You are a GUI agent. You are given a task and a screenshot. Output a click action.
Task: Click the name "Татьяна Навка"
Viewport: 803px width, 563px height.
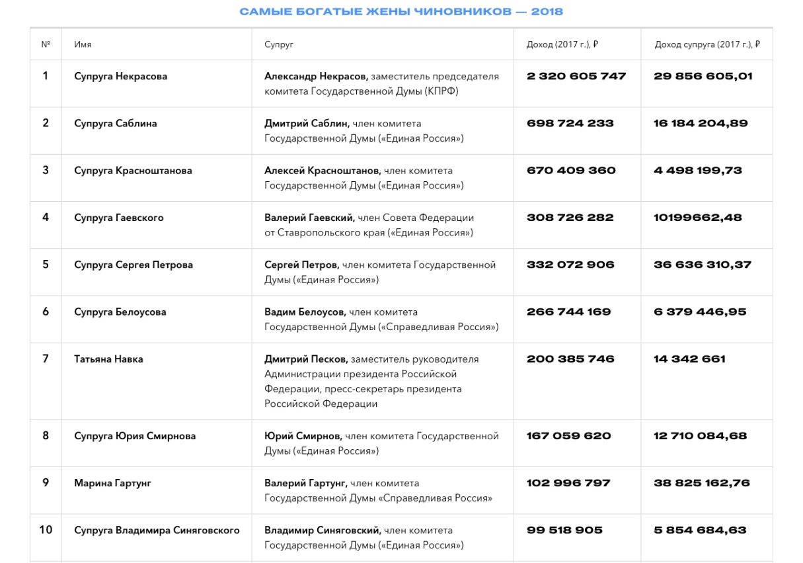[x=108, y=359]
